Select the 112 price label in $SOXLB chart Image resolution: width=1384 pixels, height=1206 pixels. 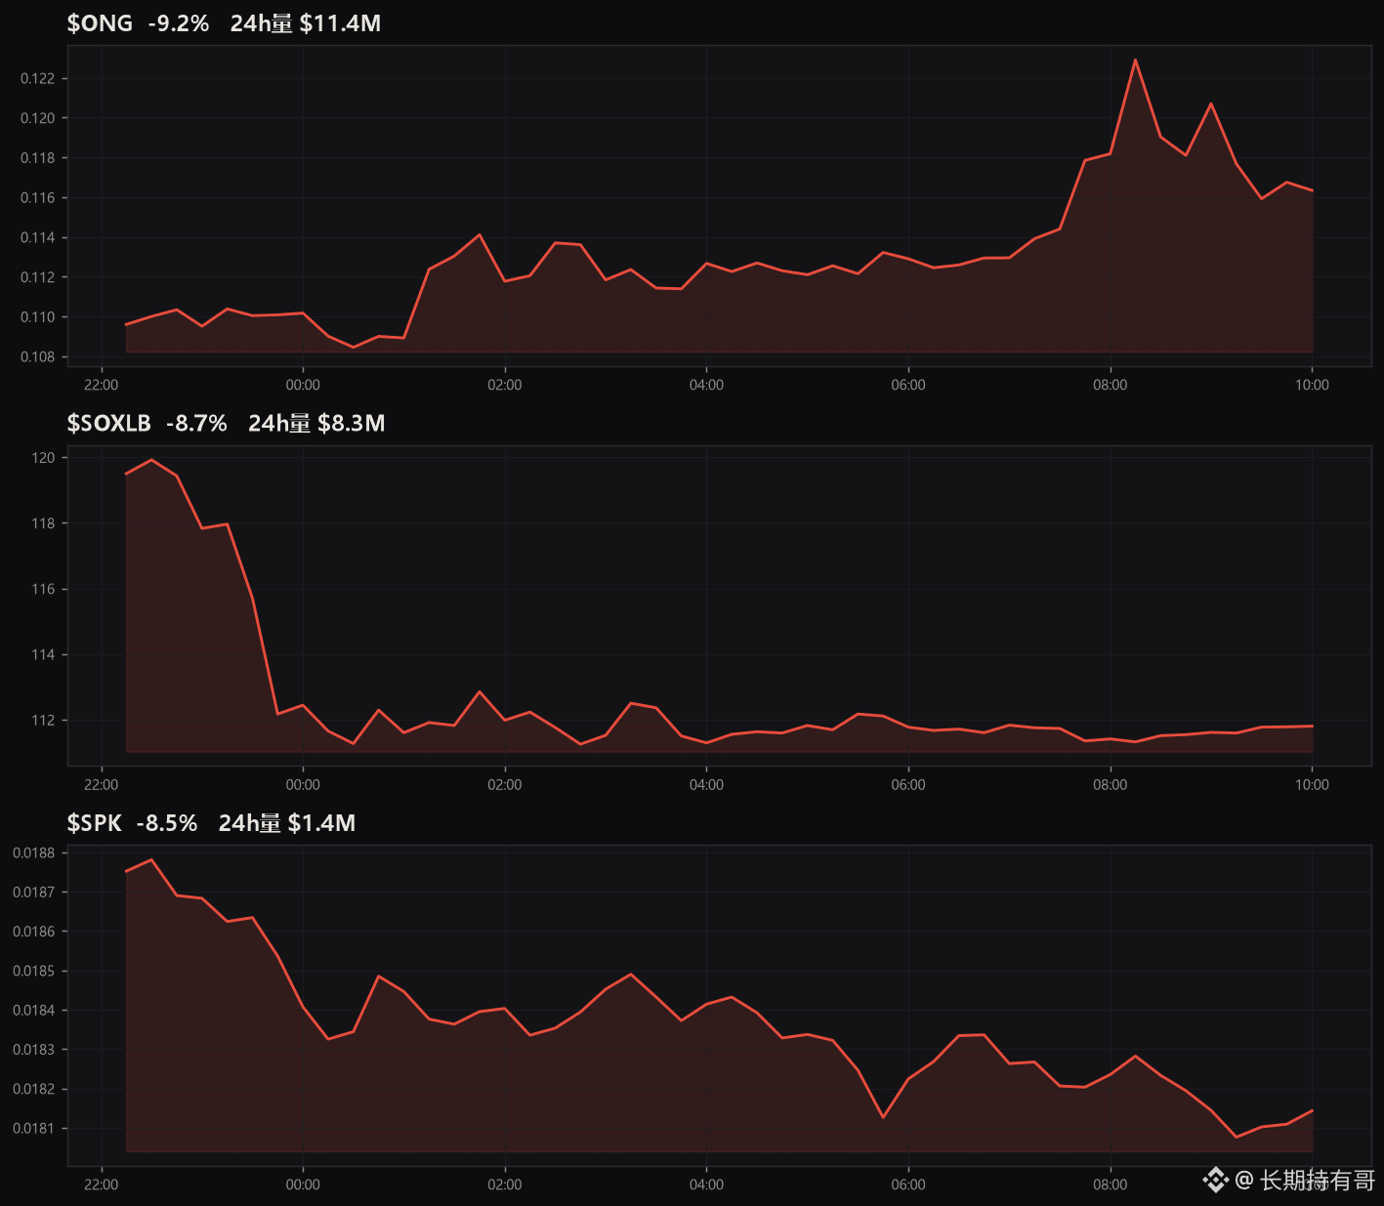pos(43,721)
